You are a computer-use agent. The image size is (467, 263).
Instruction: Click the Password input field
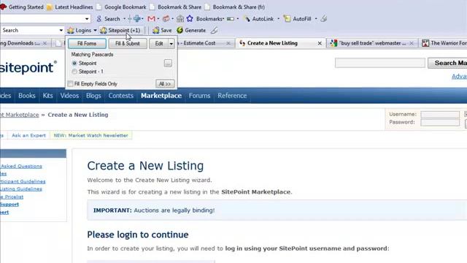tap(440, 122)
